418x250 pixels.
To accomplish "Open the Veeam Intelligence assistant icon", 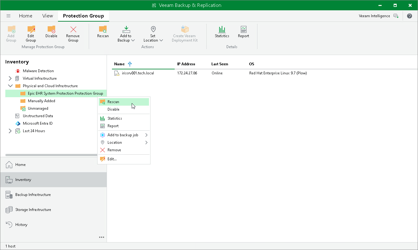I will point(396,16).
